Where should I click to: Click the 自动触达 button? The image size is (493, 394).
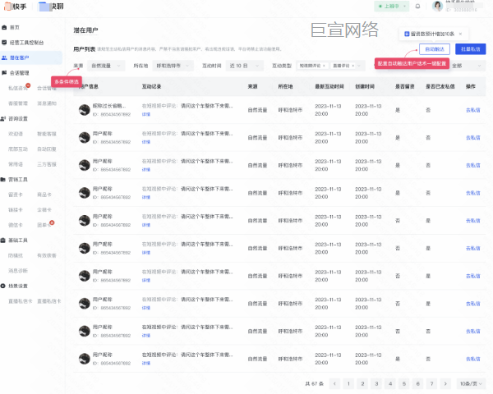(435, 49)
